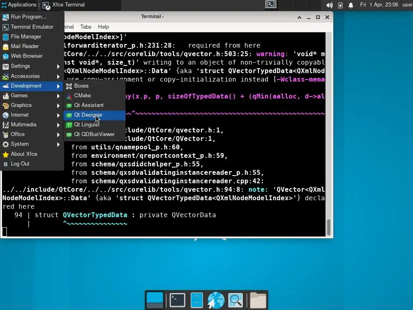Click the user name in top panel
The width and height of the screenshot is (413, 310).
point(407,5)
